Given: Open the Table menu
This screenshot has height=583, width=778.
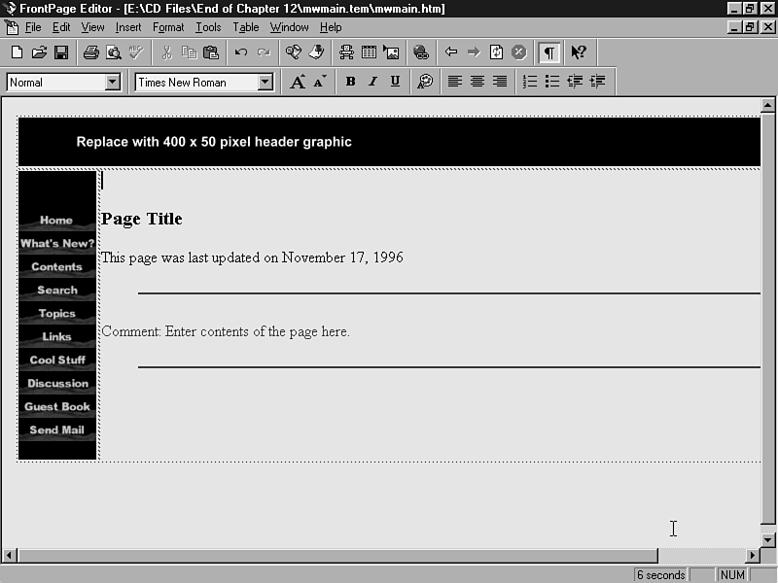Looking at the screenshot, I should (x=245, y=27).
